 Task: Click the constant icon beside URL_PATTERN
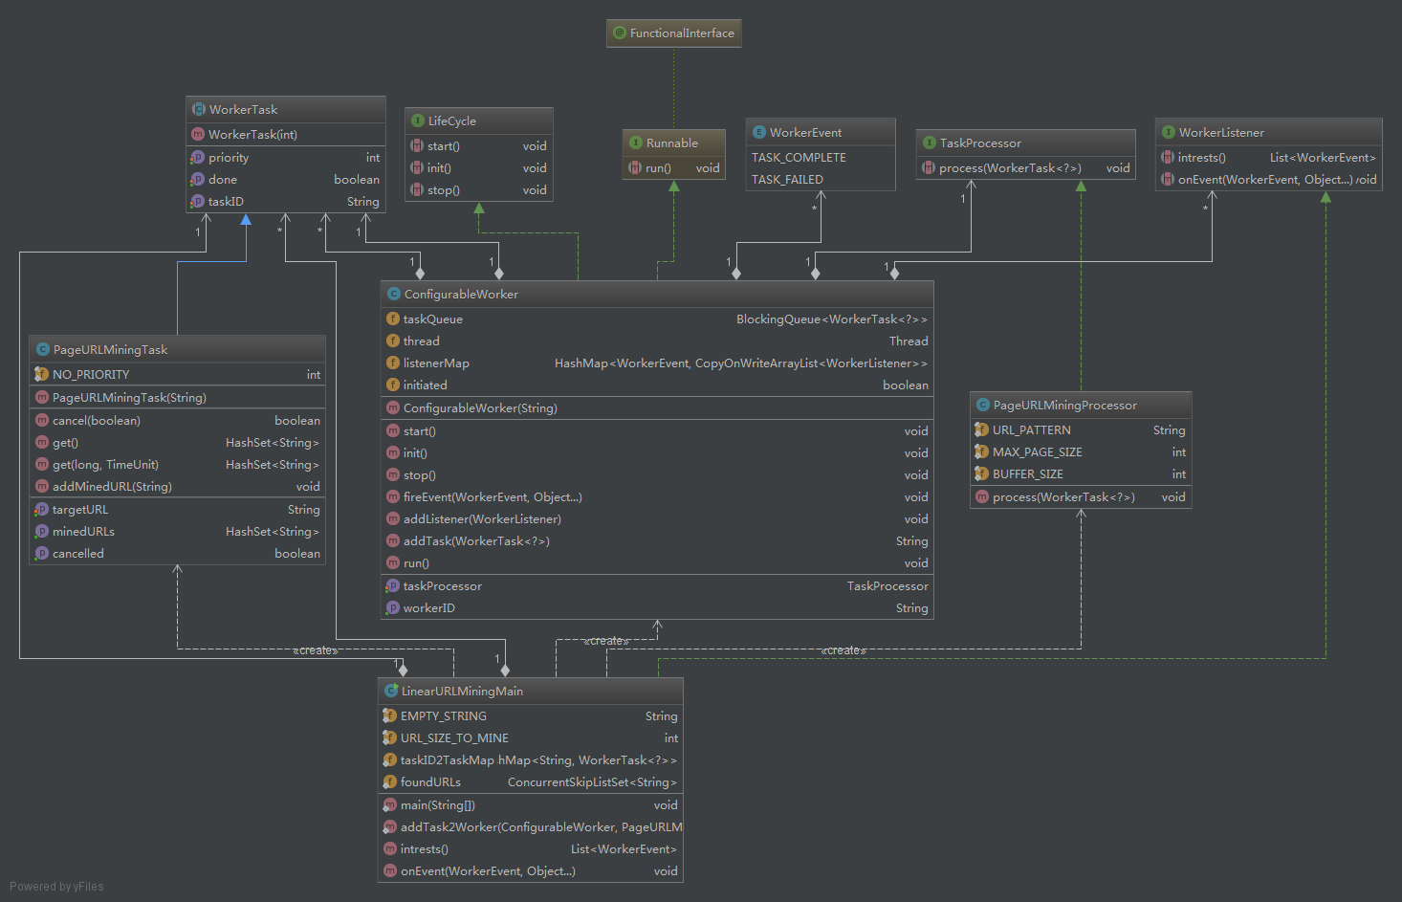click(x=982, y=429)
